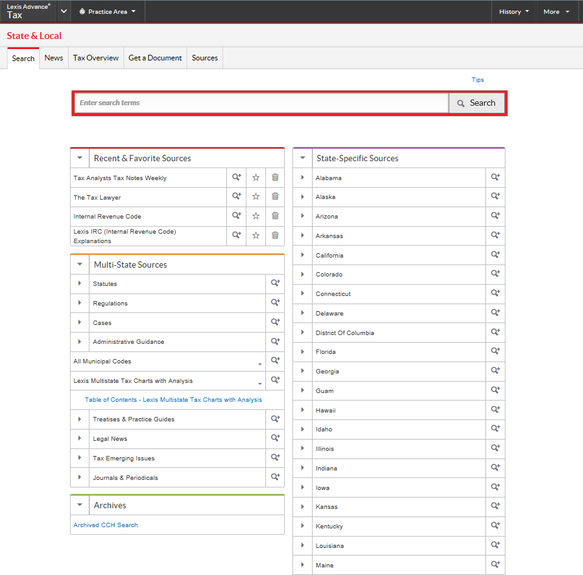Collapse the Multi-State Sources panel
The width and height of the screenshot is (583, 575).
coord(79,265)
